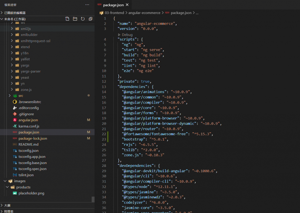Click 03-frontend in the breadcrumb
Image resolution: width=300 pixels, height=213 pixels.
pos(115,13)
